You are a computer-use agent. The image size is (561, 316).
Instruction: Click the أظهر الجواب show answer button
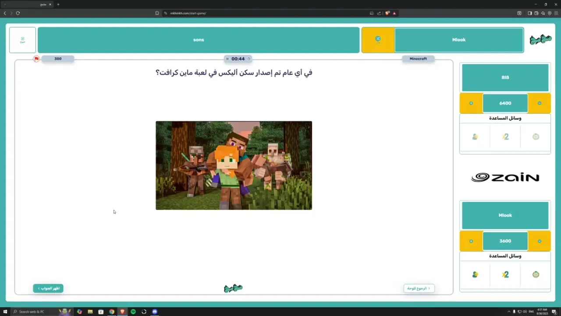pyautogui.click(x=48, y=288)
